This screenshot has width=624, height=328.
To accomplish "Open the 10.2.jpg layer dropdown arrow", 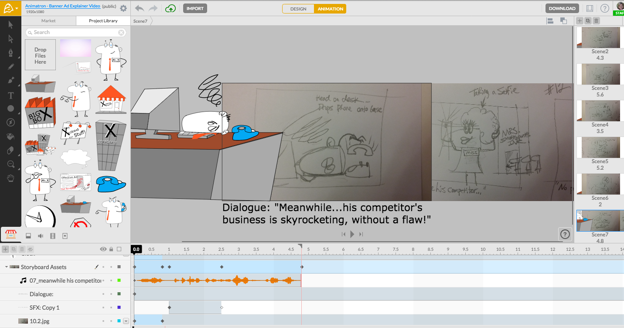I will click(x=126, y=321).
